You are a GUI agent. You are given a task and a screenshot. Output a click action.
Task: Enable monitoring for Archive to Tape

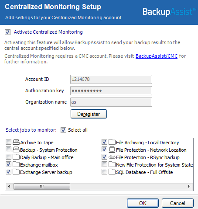tap(8, 142)
